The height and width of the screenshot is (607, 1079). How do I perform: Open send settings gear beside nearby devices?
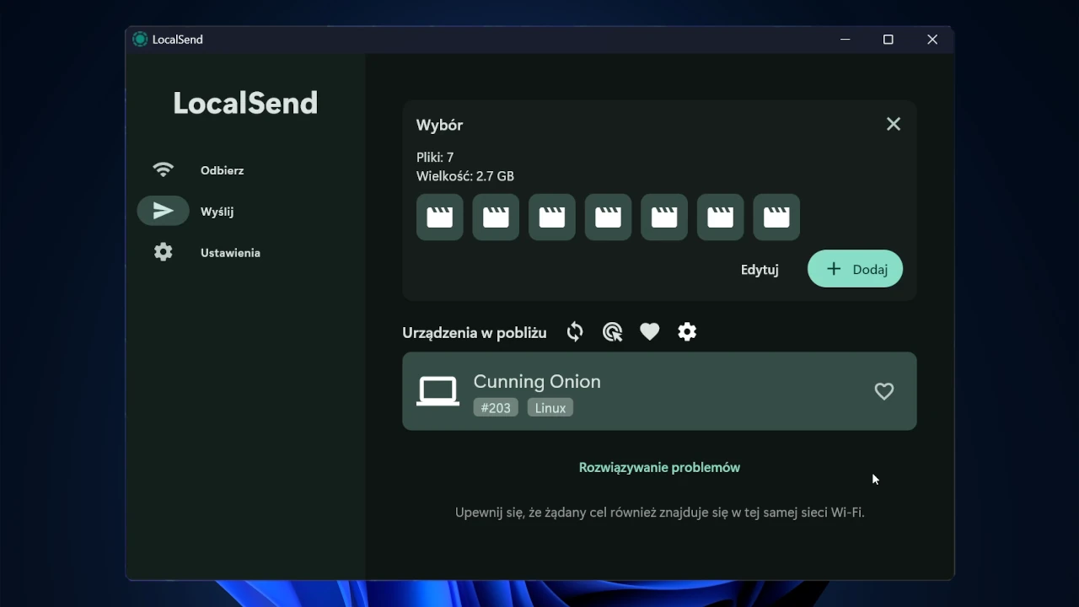coord(688,332)
